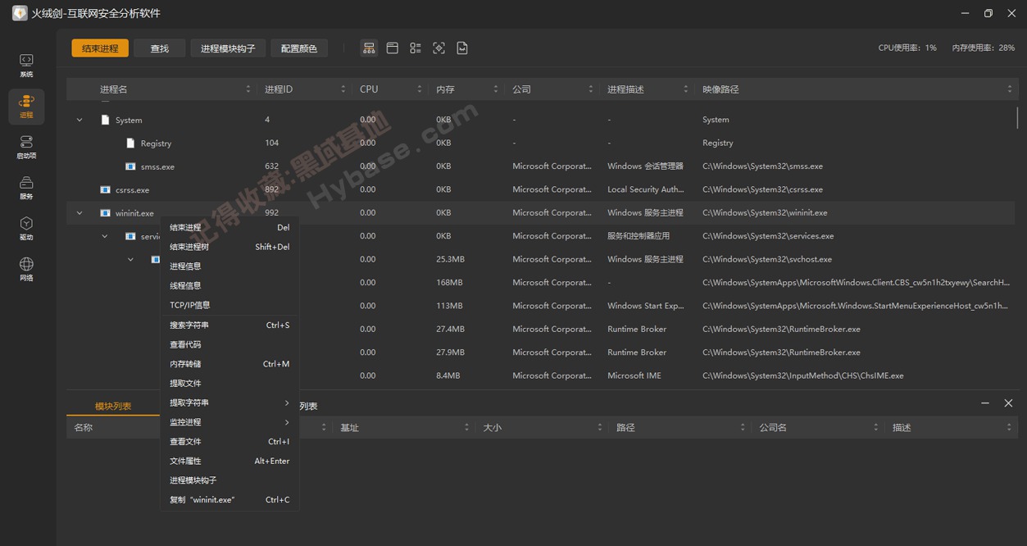Open the 驱动 sidebar section
Image resolution: width=1027 pixels, height=546 pixels.
[x=26, y=229]
